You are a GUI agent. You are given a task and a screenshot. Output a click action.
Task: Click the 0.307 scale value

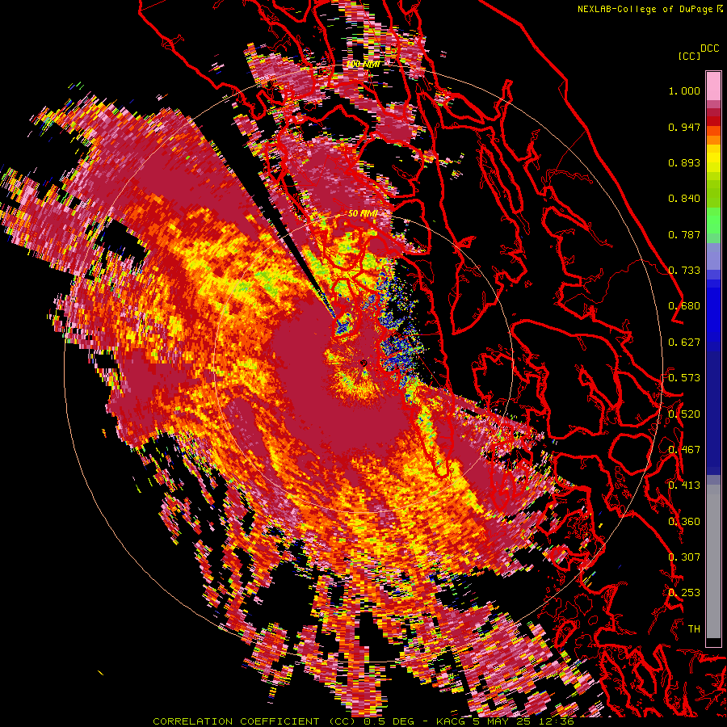[x=684, y=557]
